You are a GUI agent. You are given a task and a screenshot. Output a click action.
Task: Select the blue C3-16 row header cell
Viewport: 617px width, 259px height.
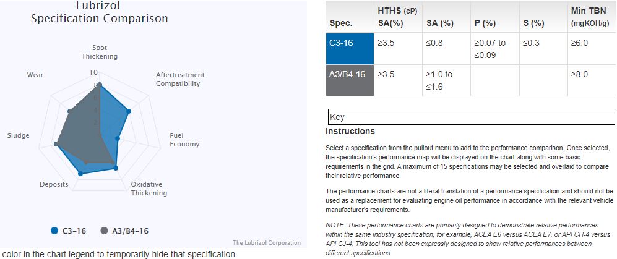tap(350, 49)
